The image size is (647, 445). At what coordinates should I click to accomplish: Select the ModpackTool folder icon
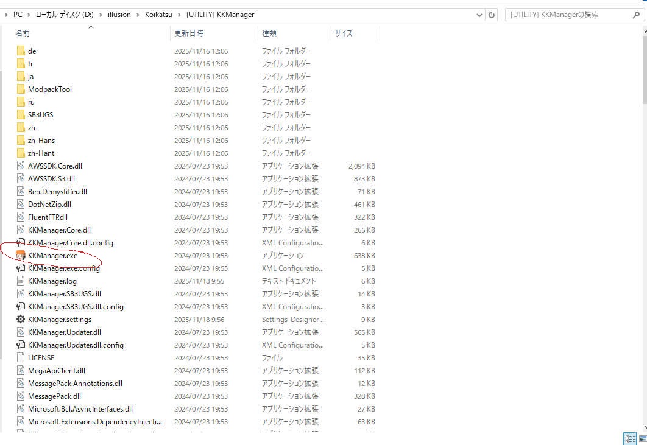[21, 89]
